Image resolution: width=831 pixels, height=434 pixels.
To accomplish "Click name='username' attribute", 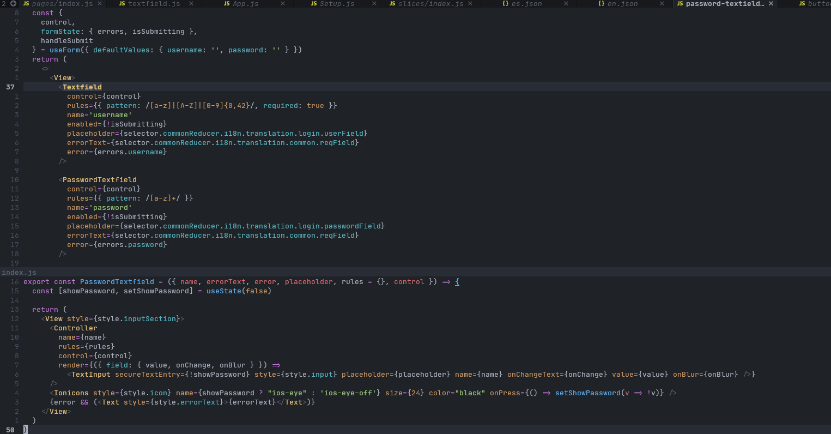I will pos(100,114).
